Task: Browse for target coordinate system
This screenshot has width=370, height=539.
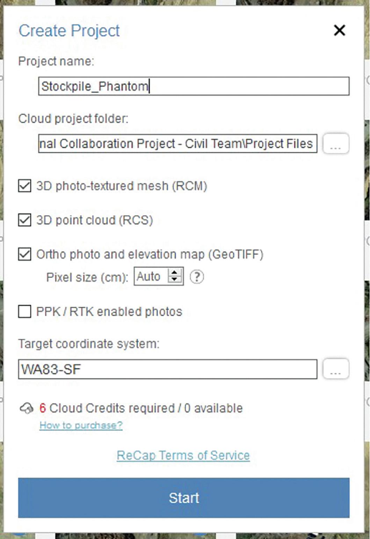Action: pyautogui.click(x=335, y=369)
